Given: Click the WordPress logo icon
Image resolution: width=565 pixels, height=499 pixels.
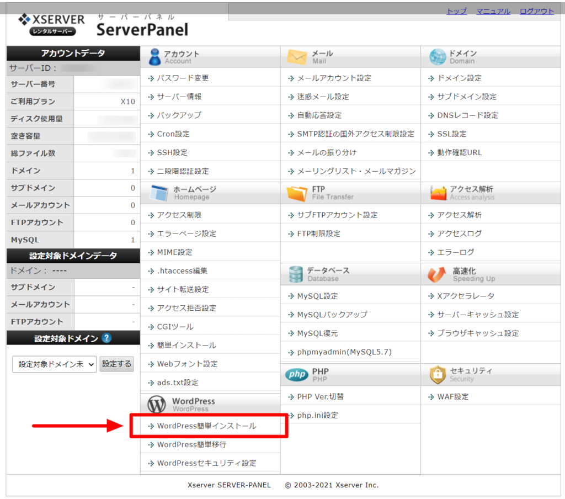Looking at the screenshot, I should 157,404.
